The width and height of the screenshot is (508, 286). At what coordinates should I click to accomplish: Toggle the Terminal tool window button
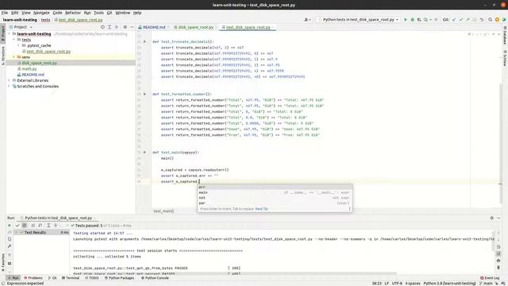(71, 278)
